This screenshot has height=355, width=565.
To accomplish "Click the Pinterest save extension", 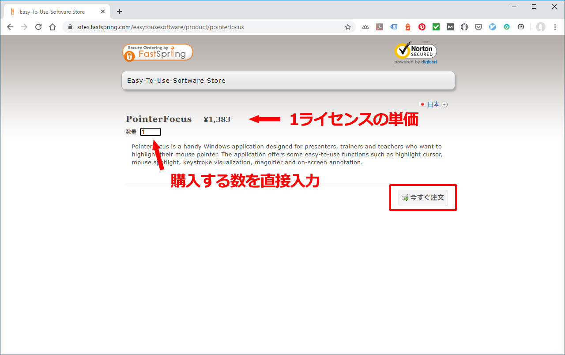I will coord(422,27).
